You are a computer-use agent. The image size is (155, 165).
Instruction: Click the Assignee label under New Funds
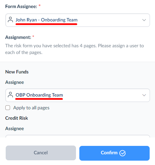[15, 82]
